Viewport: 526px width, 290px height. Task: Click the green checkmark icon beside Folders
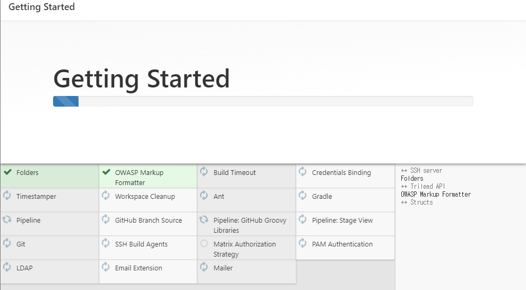(8, 172)
